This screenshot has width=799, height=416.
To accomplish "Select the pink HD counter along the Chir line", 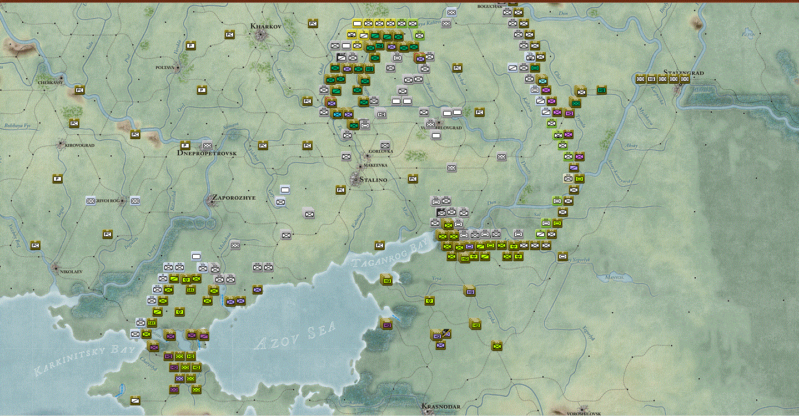I will tap(569, 113).
